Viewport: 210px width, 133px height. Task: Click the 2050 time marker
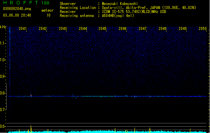point(203,29)
